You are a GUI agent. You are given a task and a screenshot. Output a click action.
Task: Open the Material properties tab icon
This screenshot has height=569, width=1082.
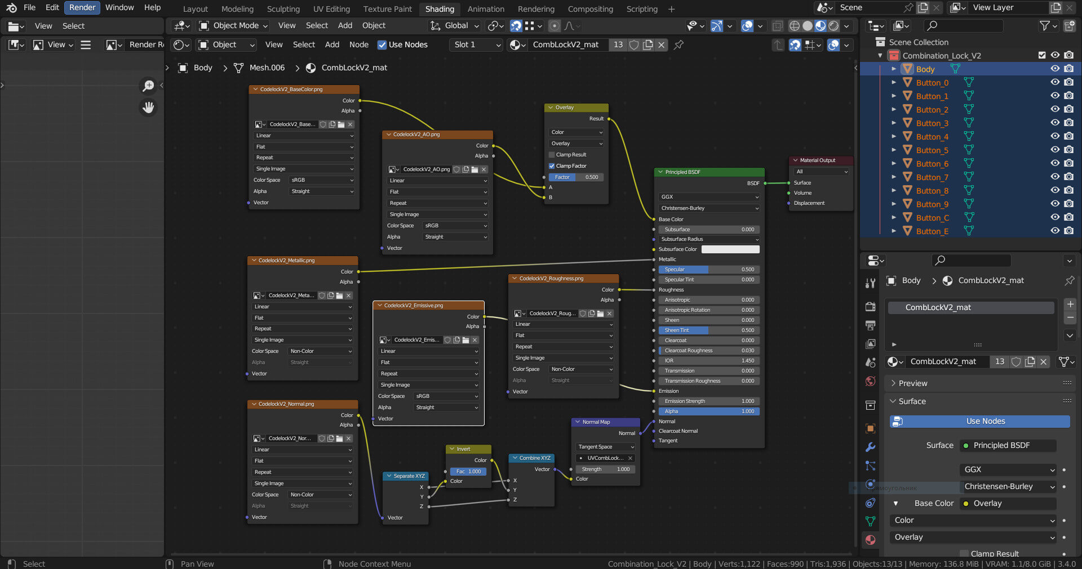[x=871, y=540]
